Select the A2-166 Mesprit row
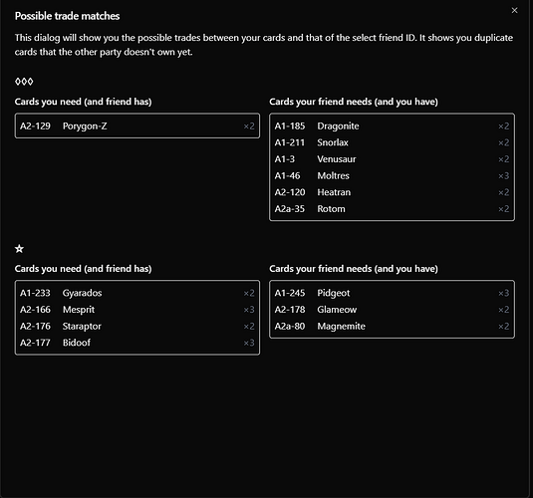533x498 pixels. 137,310
